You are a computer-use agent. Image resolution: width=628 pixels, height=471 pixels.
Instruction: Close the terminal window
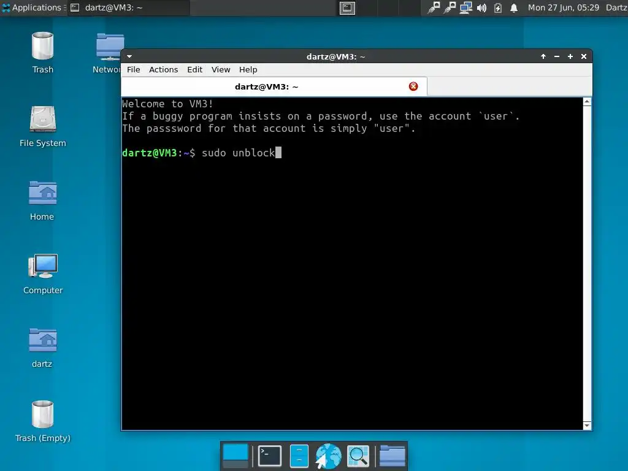coord(584,56)
